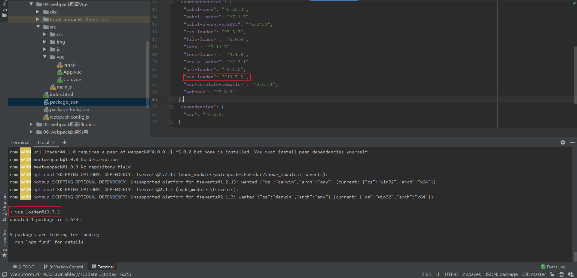Fold the dependencies block at line 26
The width and height of the screenshot is (577, 278).
pos(171,107)
